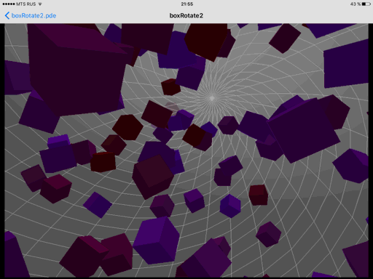This screenshot has height=279, width=373.
Task: Tap the bright violet cube at bottom center
Action: point(156,240)
